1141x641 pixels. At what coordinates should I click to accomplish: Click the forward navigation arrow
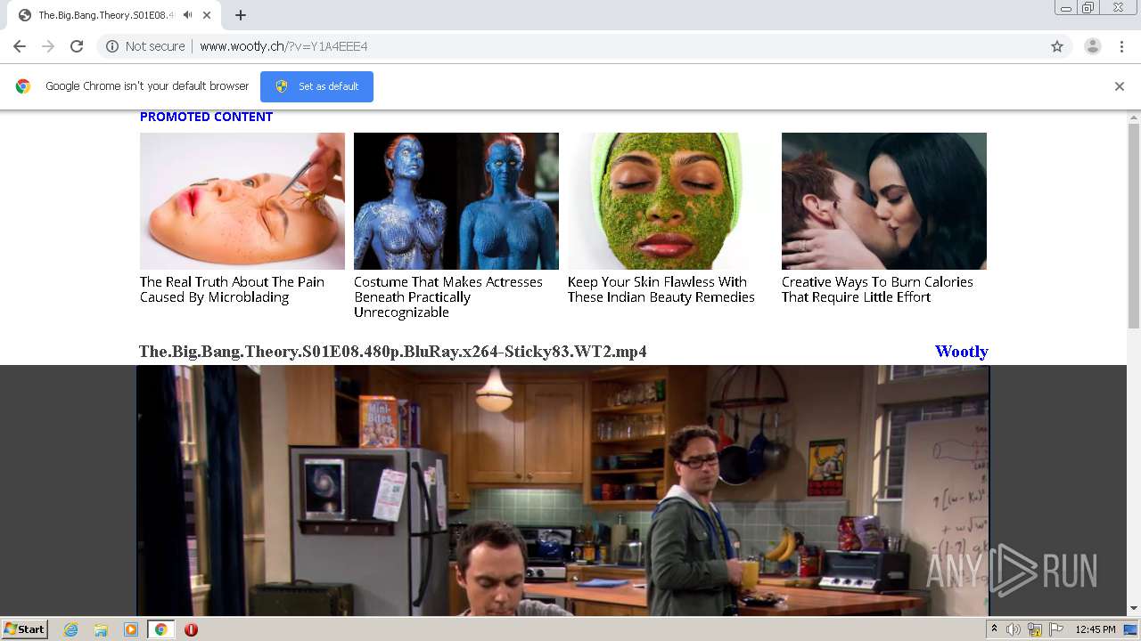tap(48, 46)
